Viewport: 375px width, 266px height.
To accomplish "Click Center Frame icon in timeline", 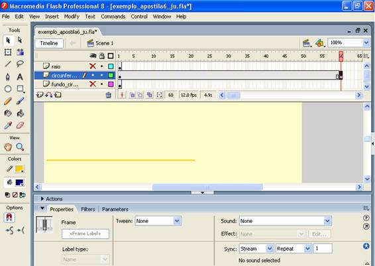I will coord(122,95).
